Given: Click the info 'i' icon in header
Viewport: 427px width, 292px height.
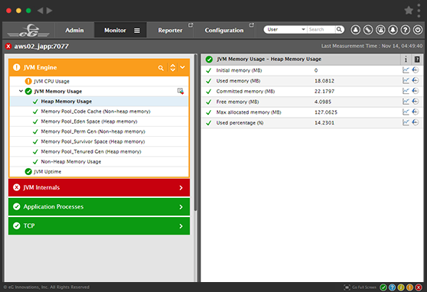Looking at the screenshot, I should coord(406,60).
